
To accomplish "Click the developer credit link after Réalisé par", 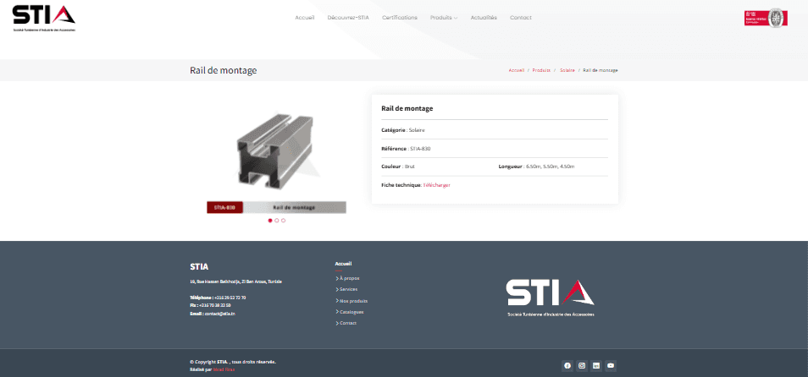I will point(224,369).
